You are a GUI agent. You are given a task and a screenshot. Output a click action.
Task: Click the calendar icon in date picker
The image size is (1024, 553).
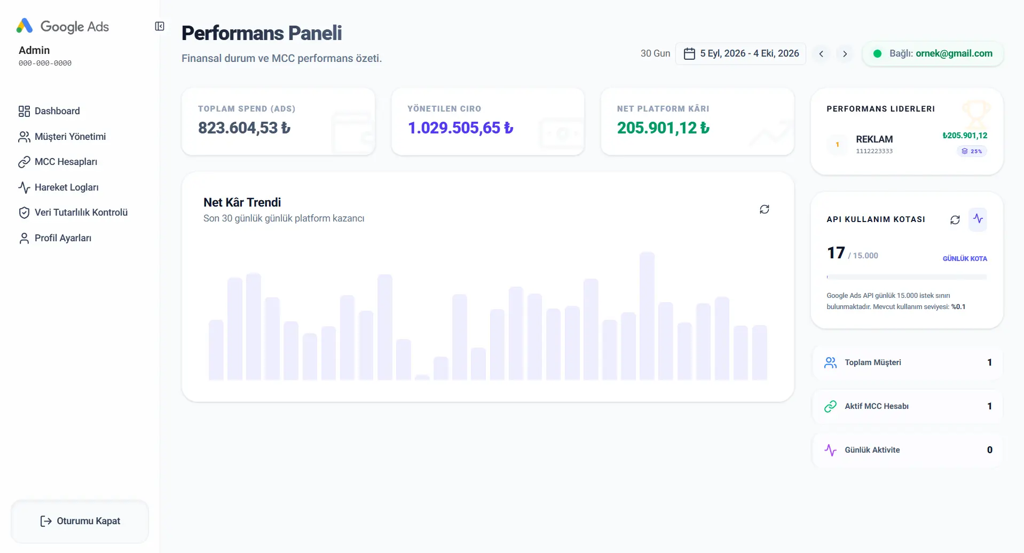(689, 53)
